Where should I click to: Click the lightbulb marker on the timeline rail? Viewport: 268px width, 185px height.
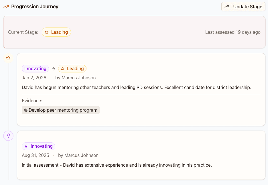pos(8,135)
